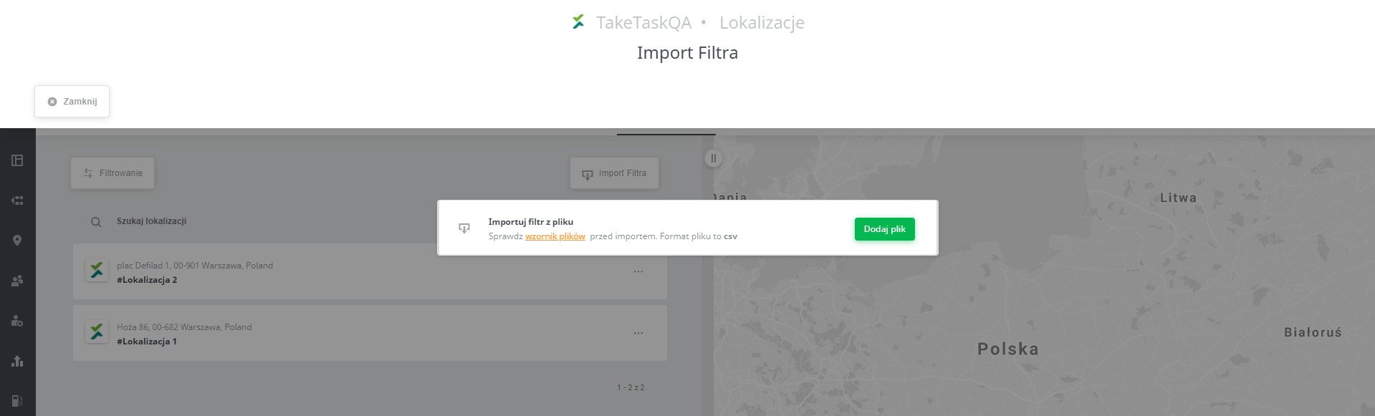Click the Zamknij close button
Screen dimensions: 1375x416
click(72, 102)
